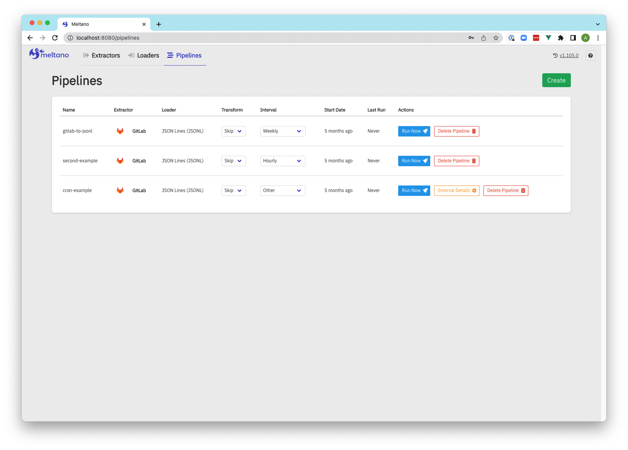Open the Weekly interval dropdown for gitlab-to-jsonl
628x450 pixels.
(x=282, y=131)
